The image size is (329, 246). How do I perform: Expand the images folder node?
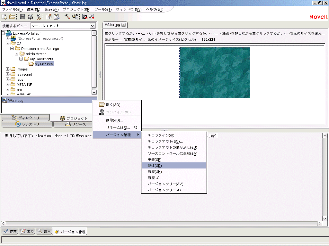(8, 69)
